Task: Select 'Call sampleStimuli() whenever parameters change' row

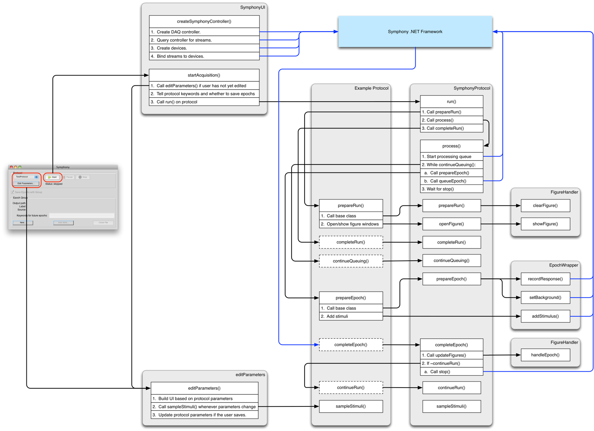Action: pyautogui.click(x=204, y=407)
